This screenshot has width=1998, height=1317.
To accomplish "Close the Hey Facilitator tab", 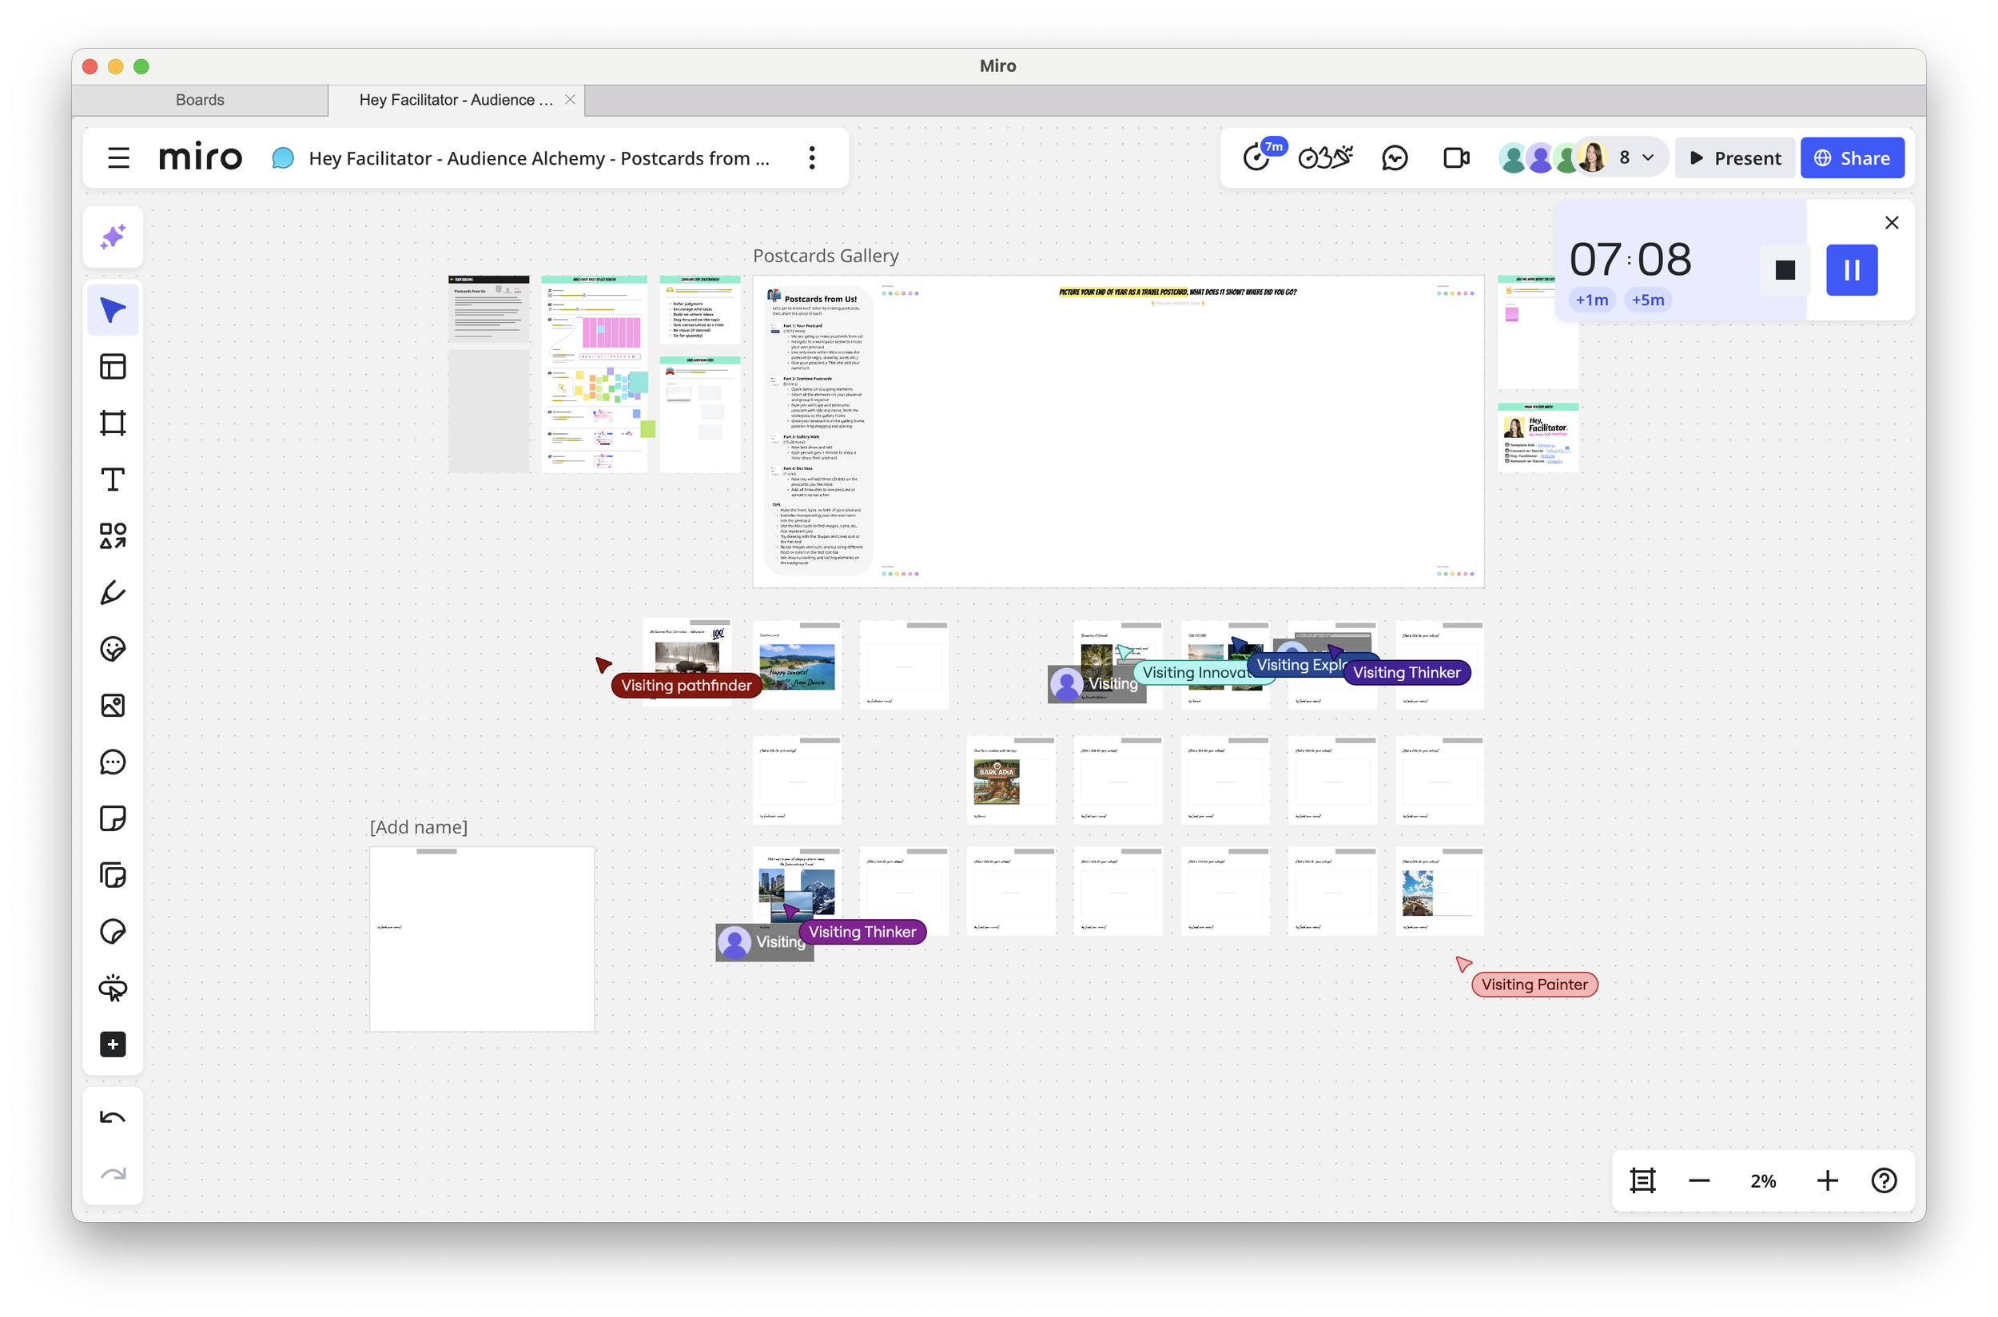I will [571, 100].
